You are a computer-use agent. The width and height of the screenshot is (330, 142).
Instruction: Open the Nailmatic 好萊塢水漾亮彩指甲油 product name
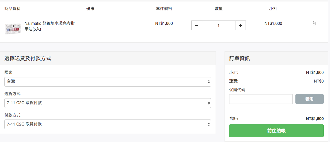pyautogui.click(x=50, y=26)
